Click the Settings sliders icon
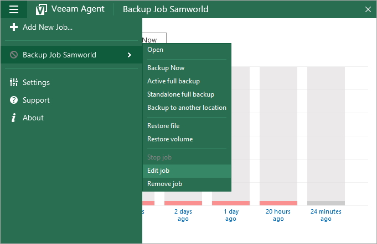Viewport: 377px width, 244px height. (x=14, y=82)
